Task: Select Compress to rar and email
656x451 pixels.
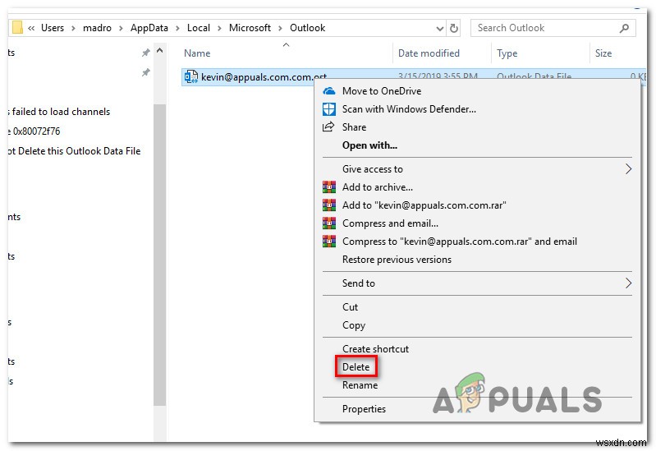Action: [460, 242]
